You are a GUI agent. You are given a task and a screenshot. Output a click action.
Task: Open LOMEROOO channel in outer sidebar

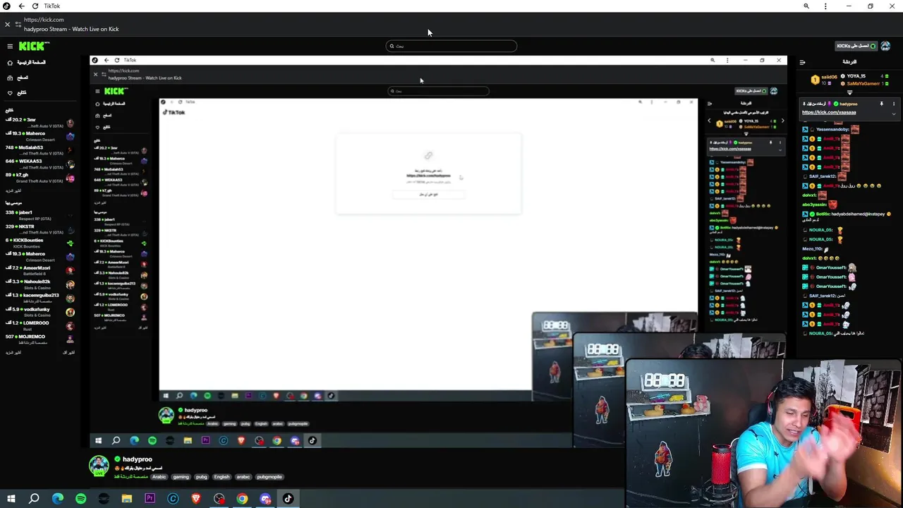(x=40, y=325)
